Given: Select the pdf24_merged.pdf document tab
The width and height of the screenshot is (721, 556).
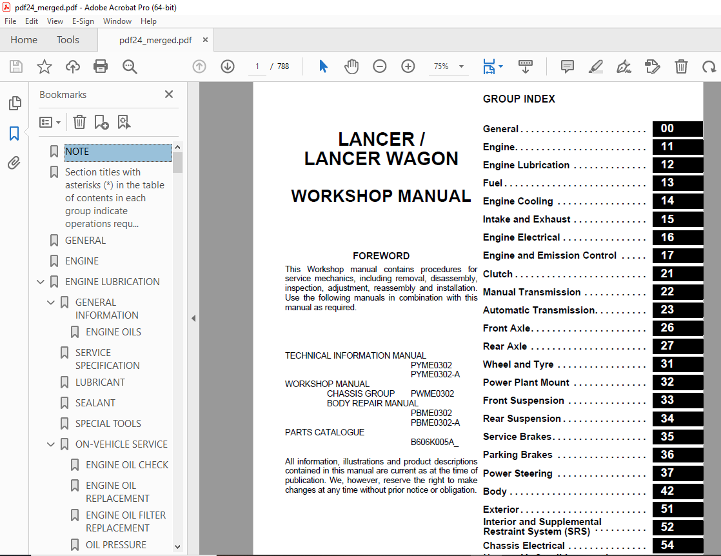Looking at the screenshot, I should [155, 40].
